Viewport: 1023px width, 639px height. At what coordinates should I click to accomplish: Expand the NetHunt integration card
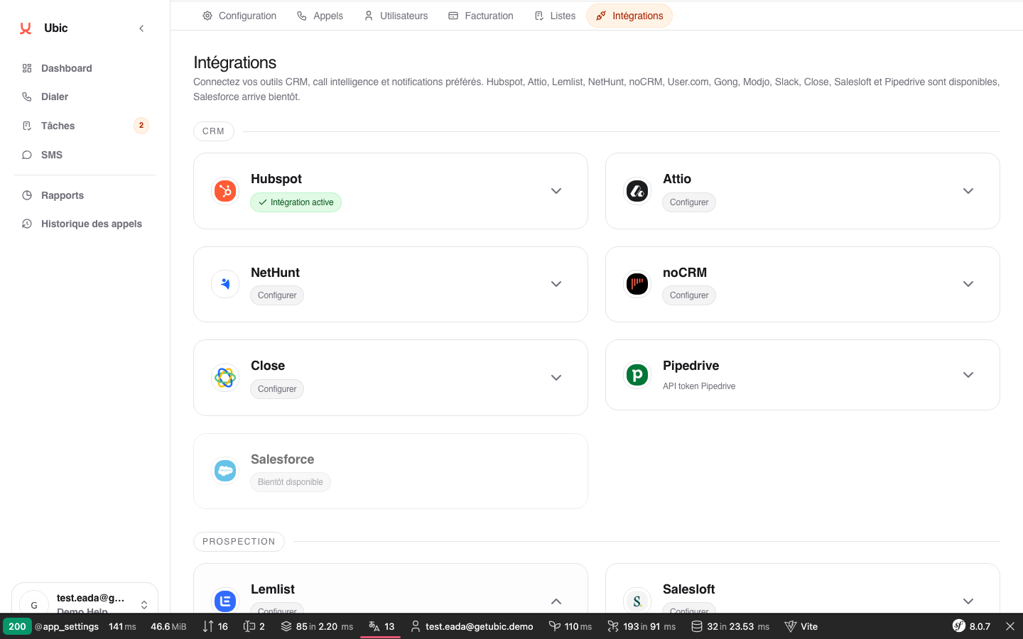[556, 284]
